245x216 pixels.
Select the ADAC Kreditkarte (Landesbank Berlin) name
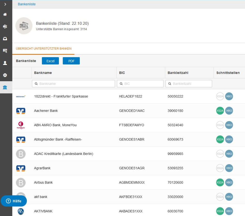64,154
